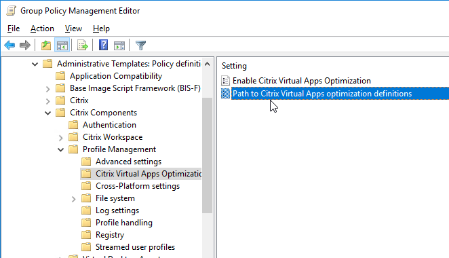Open the View menu
The image size is (449, 258).
[73, 29]
